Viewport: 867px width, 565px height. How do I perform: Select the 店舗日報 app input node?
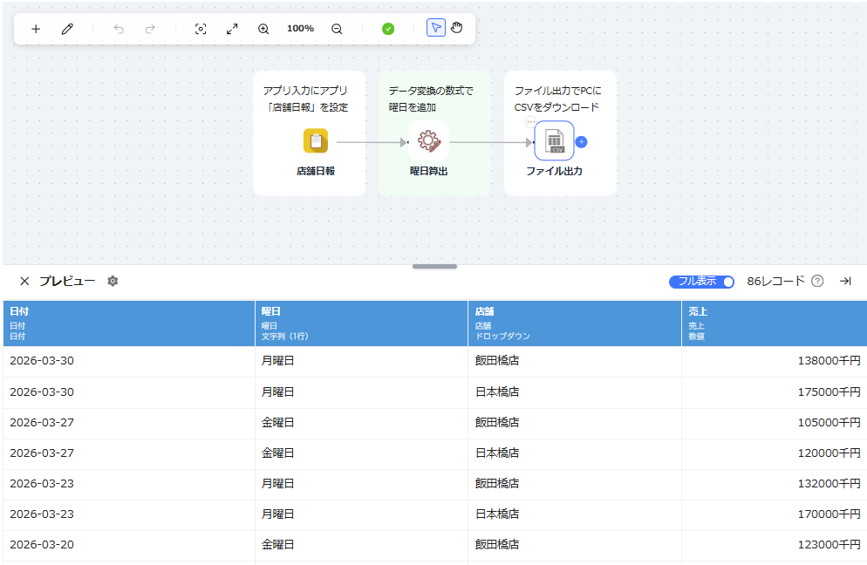pyautogui.click(x=316, y=141)
